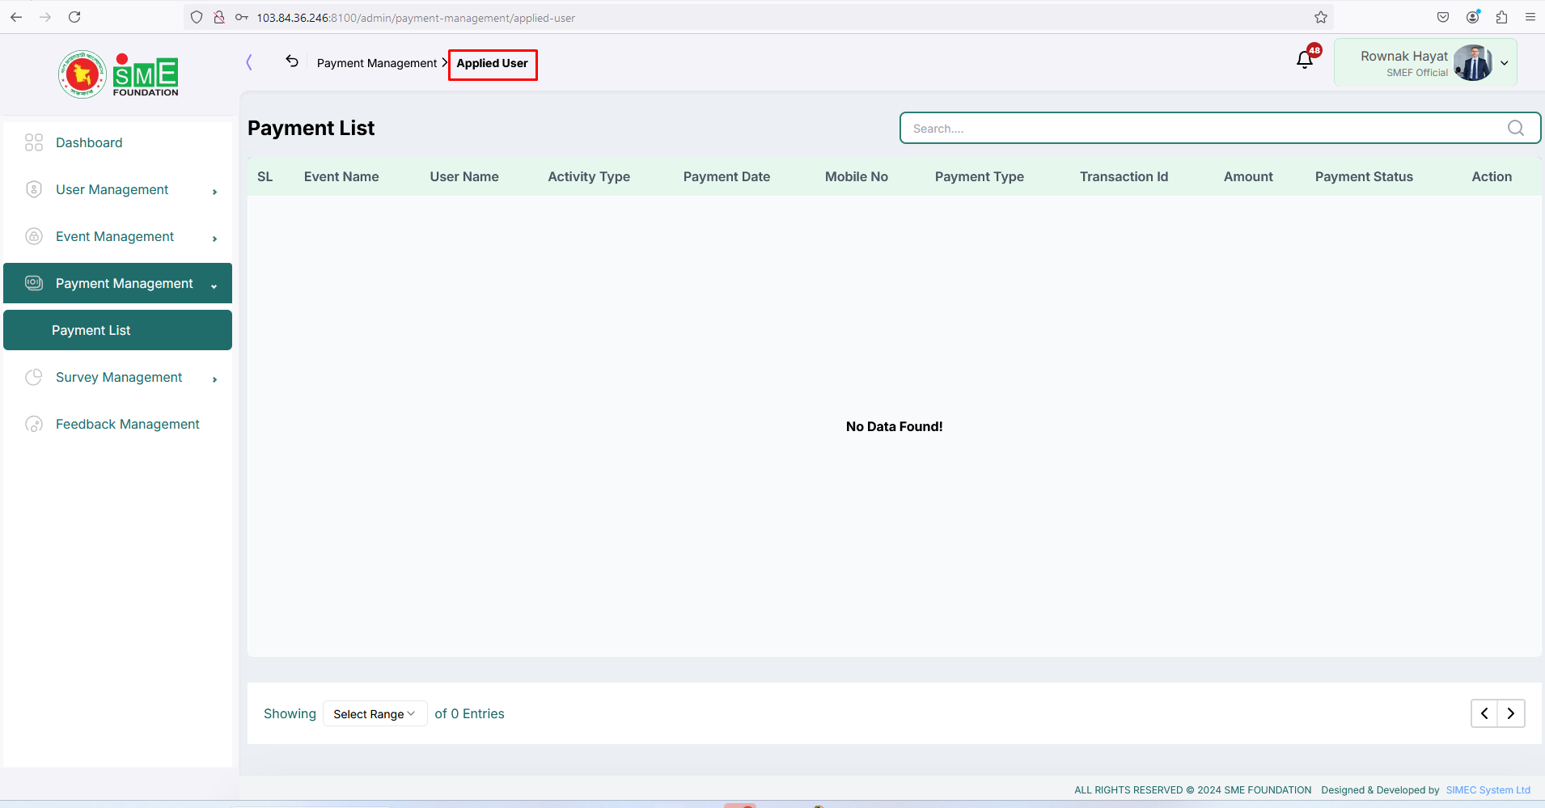Open User Management menu

[117, 189]
